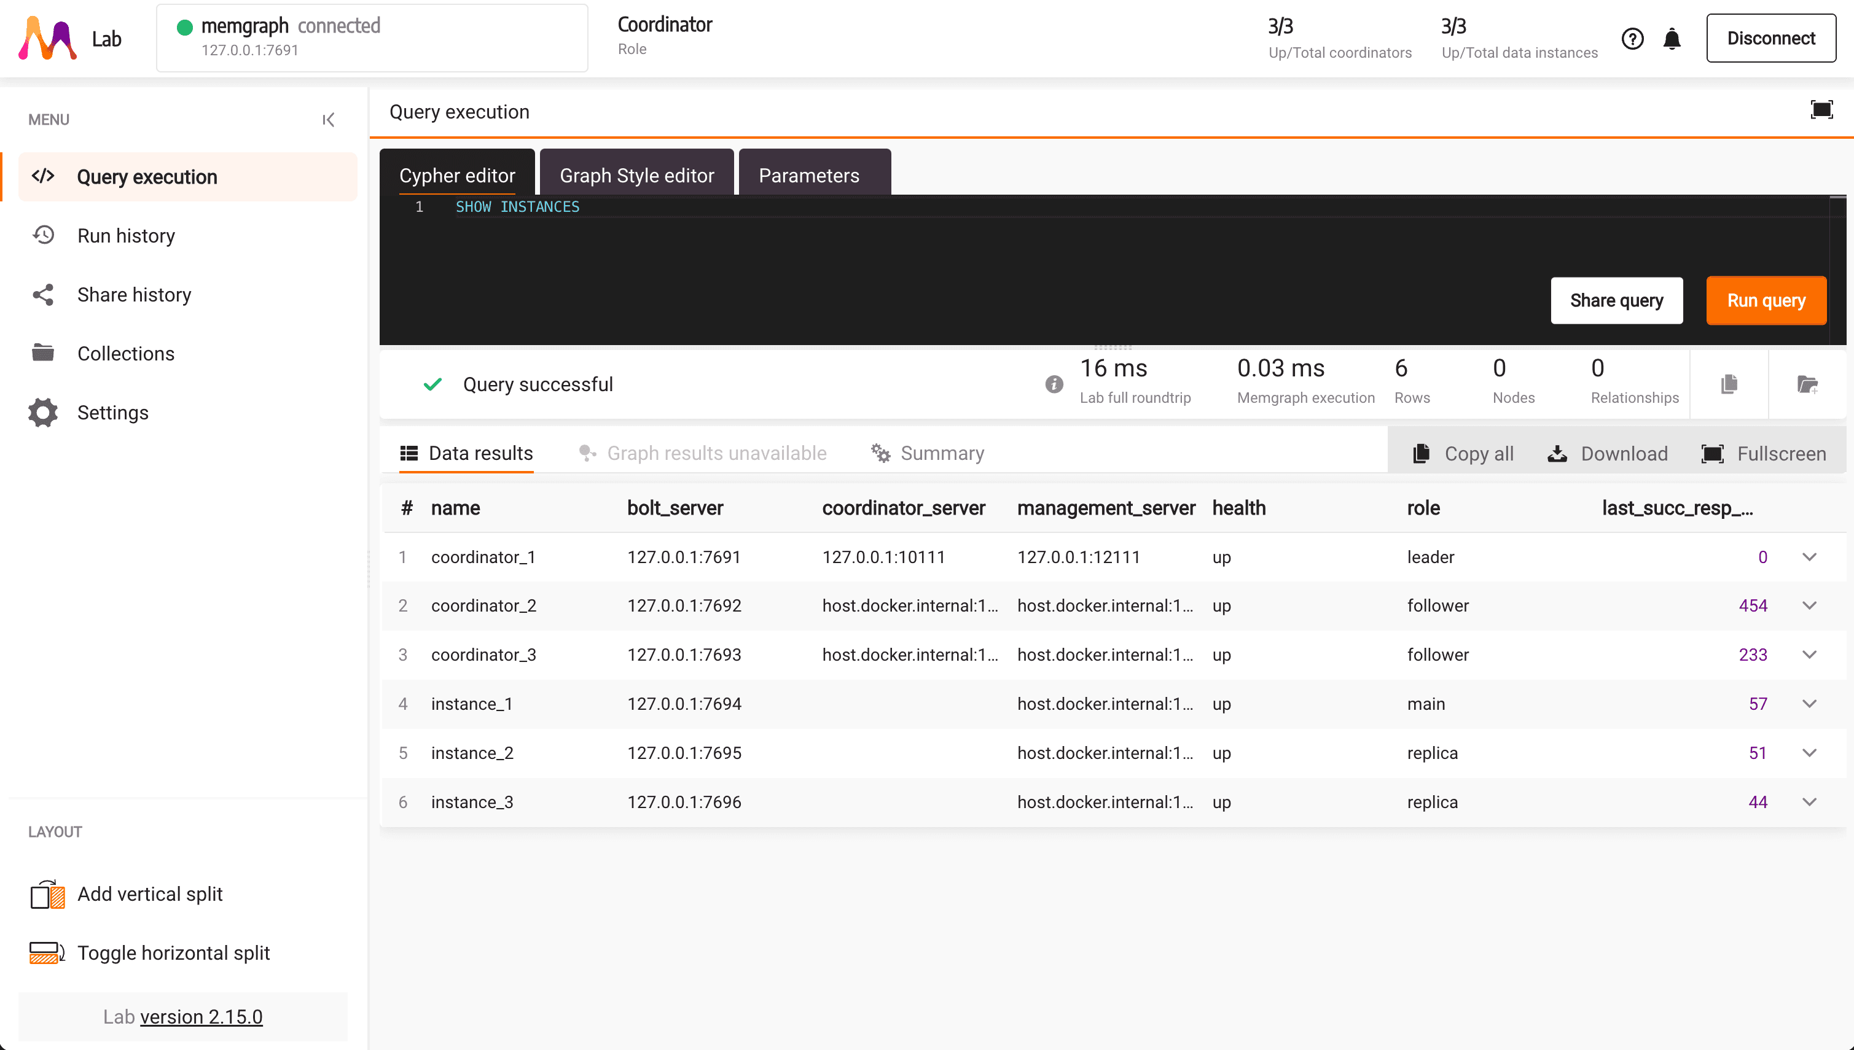The image size is (1854, 1050).
Task: Run the SHOW INSTANCES query
Action: point(1766,301)
